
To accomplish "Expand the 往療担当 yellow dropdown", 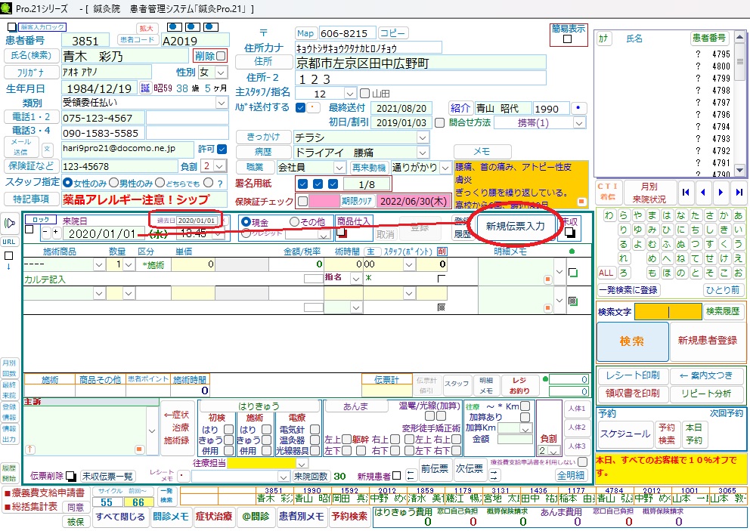I will (x=302, y=464).
